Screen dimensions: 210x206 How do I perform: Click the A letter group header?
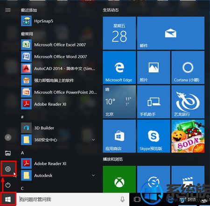click(x=22, y=153)
